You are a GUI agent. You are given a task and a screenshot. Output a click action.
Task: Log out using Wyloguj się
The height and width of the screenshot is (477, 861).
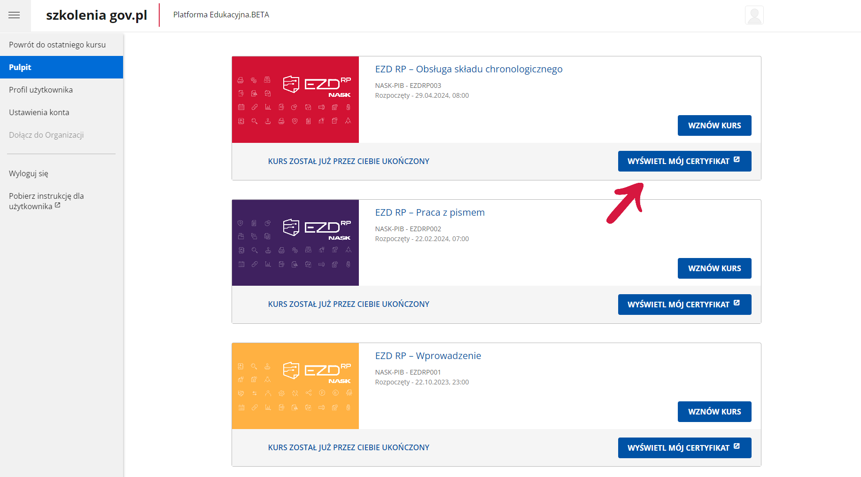pyautogui.click(x=29, y=173)
